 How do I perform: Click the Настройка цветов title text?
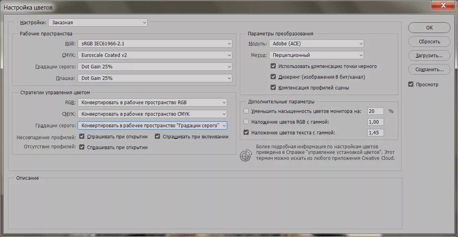click(x=28, y=8)
